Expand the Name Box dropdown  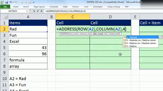pyautogui.click(x=27, y=11)
